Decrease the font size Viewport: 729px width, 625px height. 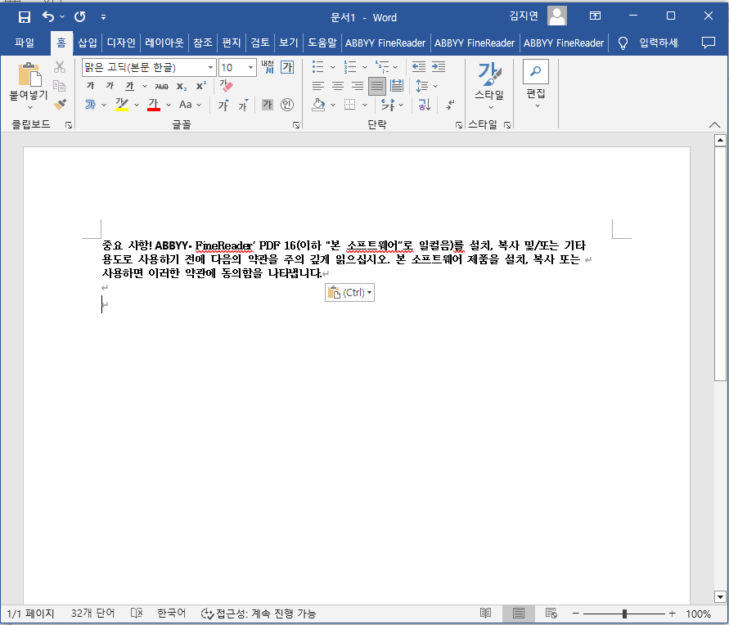(243, 105)
